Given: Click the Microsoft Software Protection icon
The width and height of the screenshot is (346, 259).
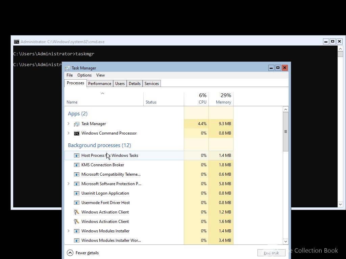Looking at the screenshot, I should tap(77, 184).
